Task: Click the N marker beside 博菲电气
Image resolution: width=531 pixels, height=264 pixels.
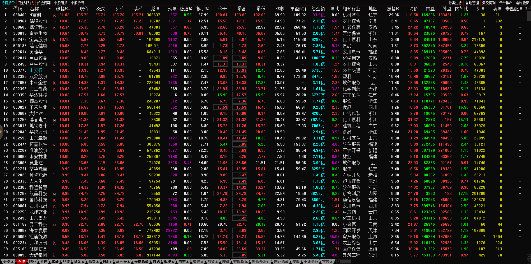Action: tap(54, 120)
